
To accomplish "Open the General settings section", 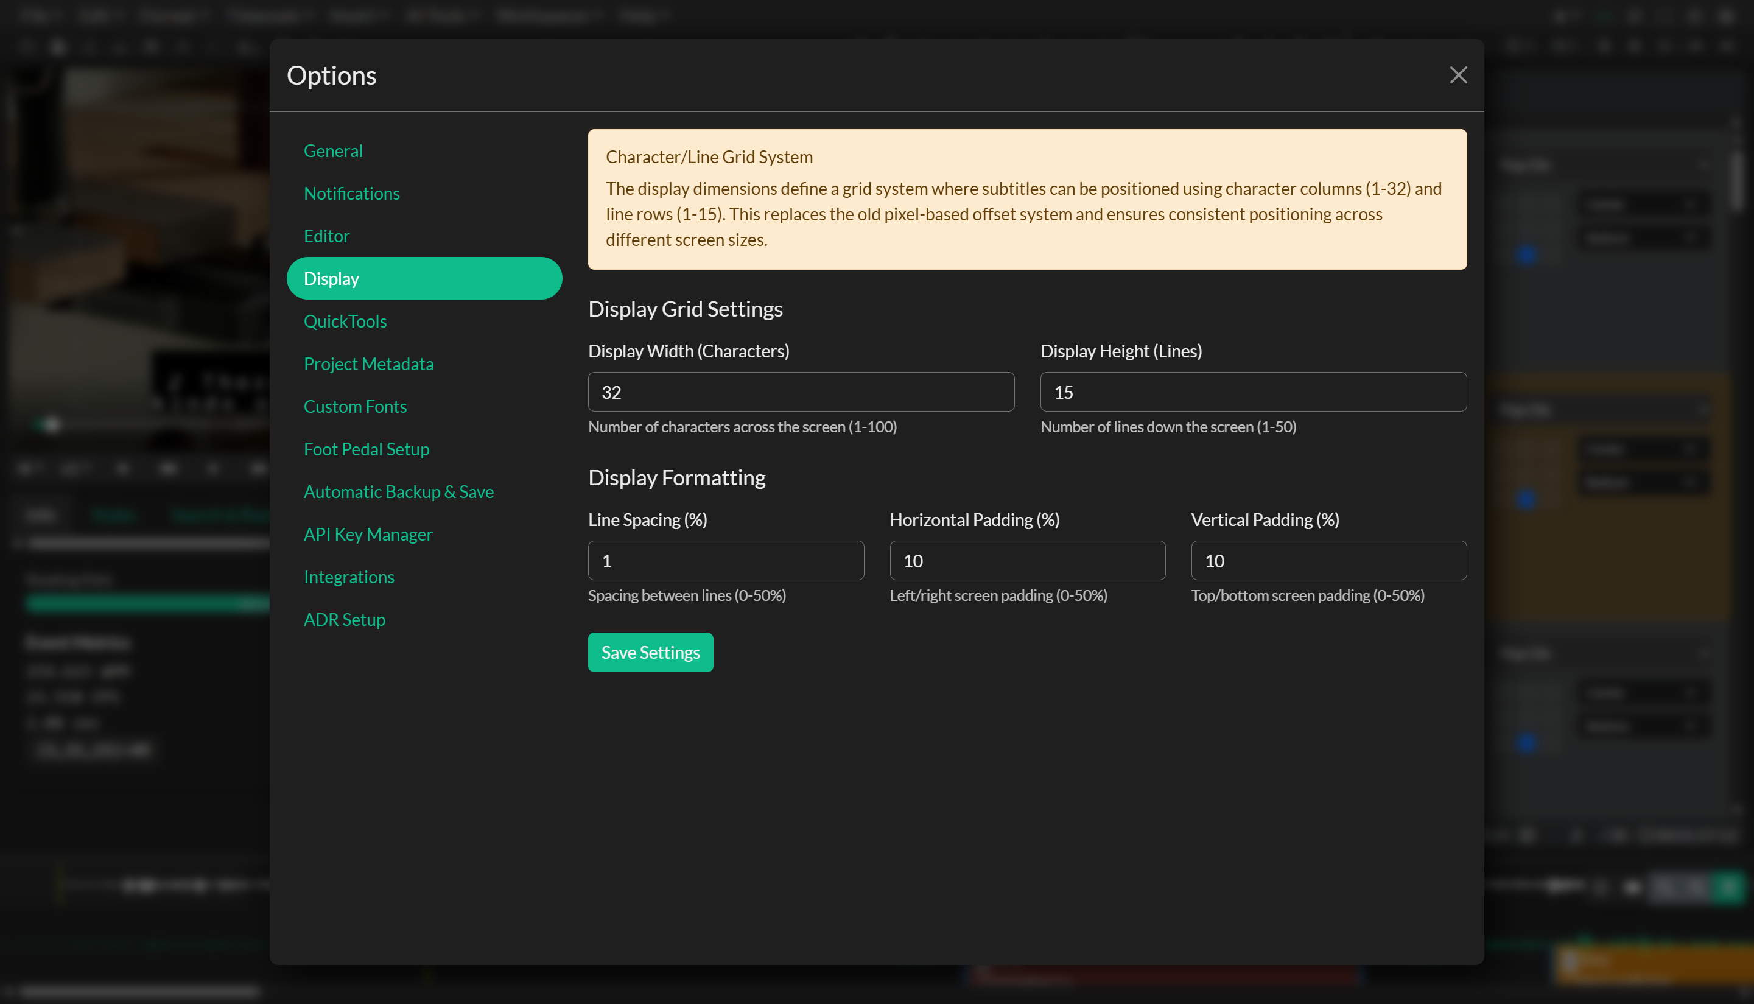I will [x=333, y=150].
